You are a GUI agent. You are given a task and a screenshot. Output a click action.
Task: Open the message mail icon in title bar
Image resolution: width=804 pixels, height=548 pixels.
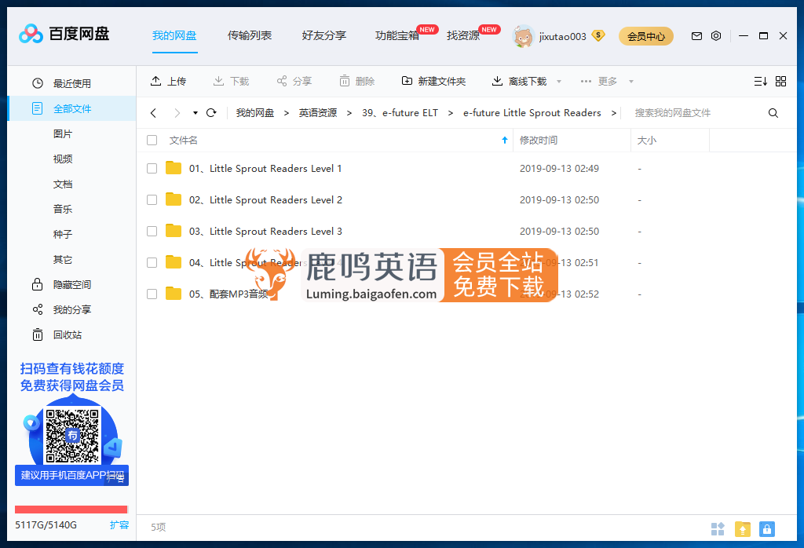click(696, 35)
